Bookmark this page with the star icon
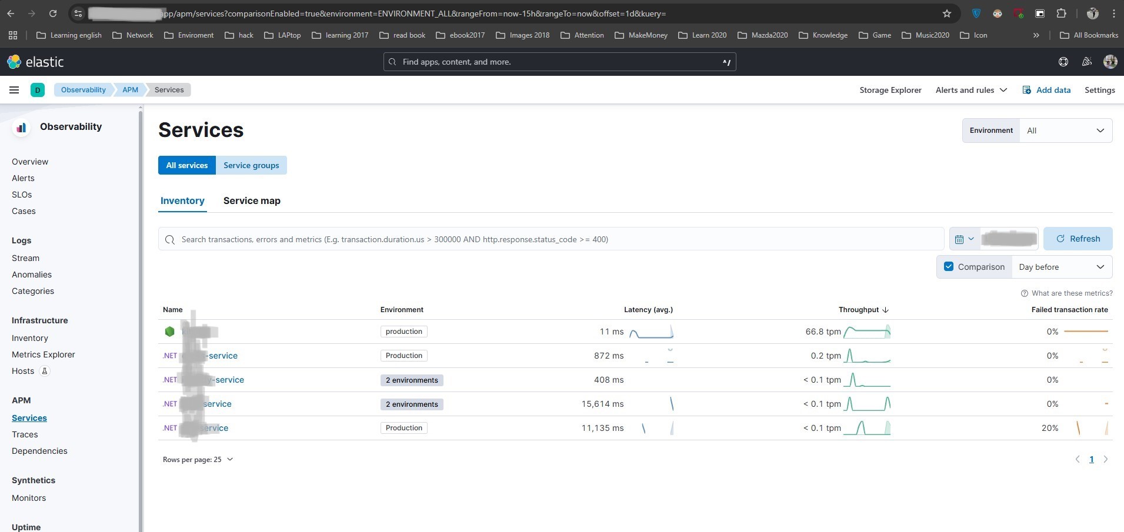1124x532 pixels. pyautogui.click(x=946, y=14)
